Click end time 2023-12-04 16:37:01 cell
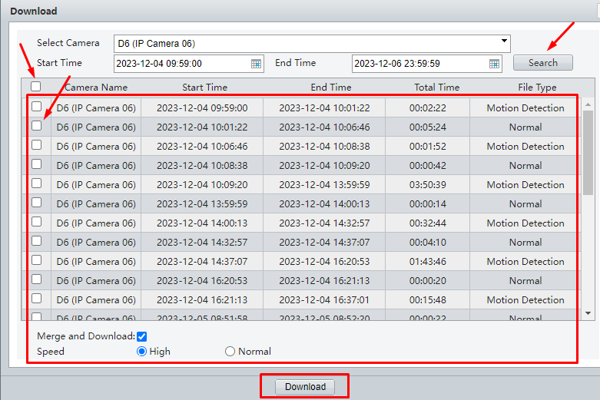Viewport: 600px width, 400px height. [324, 300]
